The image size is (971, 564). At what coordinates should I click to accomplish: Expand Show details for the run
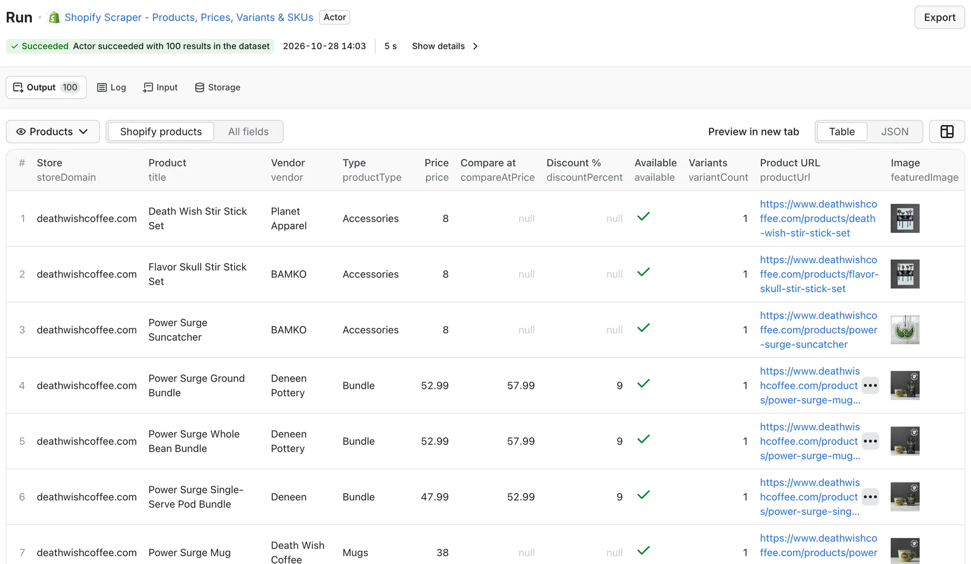[x=445, y=46]
